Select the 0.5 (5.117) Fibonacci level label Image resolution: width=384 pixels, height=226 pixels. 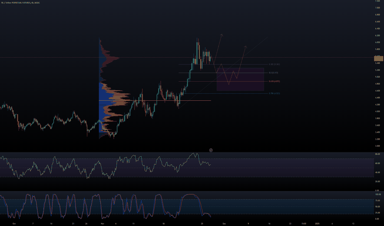(273, 73)
